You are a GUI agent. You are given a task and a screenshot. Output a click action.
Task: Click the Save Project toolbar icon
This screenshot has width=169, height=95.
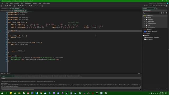point(10,6)
